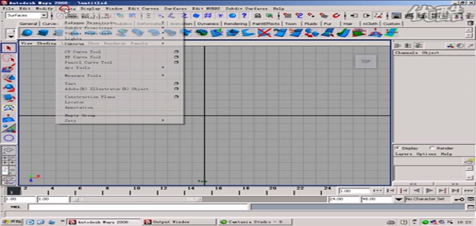Click the TOP view cube label
This screenshot has width=476, height=226.
pos(365,61)
